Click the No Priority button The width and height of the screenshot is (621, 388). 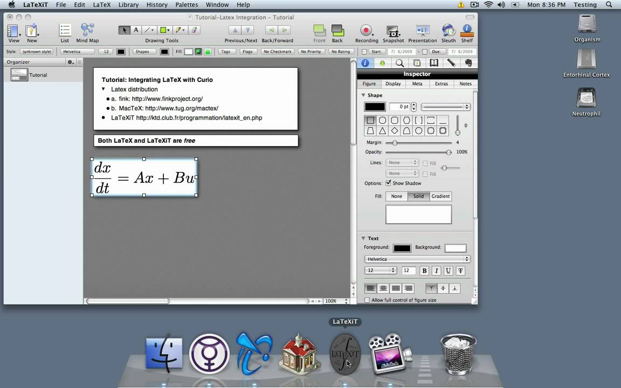point(311,52)
